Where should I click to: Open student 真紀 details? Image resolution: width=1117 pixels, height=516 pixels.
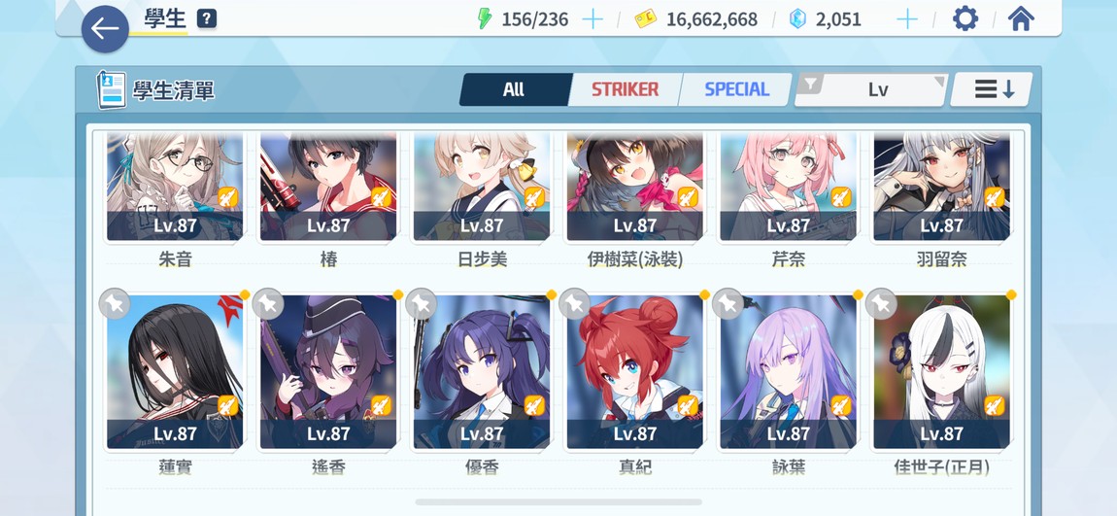coord(634,372)
